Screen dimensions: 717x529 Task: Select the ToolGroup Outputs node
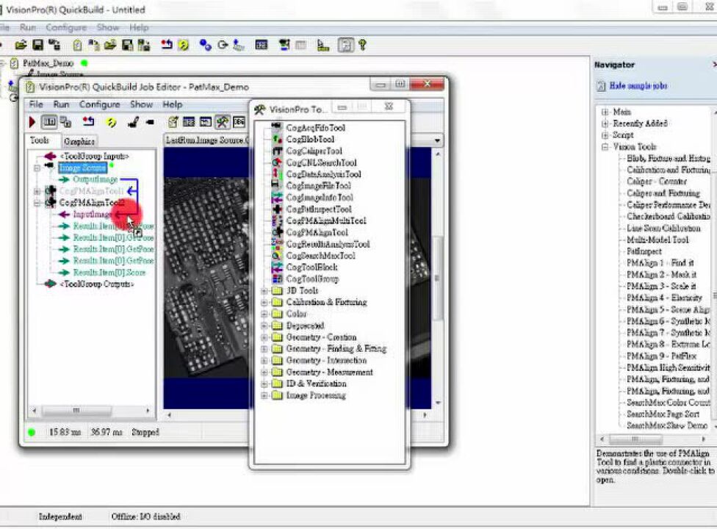pos(97,284)
